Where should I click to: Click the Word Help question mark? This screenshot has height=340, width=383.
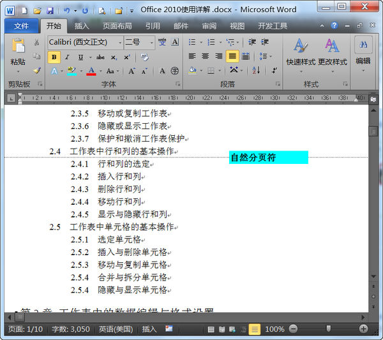click(334, 26)
